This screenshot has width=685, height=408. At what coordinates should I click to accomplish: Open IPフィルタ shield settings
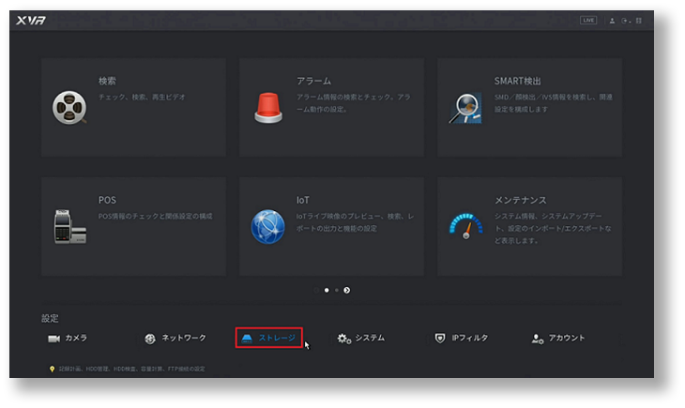point(462,338)
